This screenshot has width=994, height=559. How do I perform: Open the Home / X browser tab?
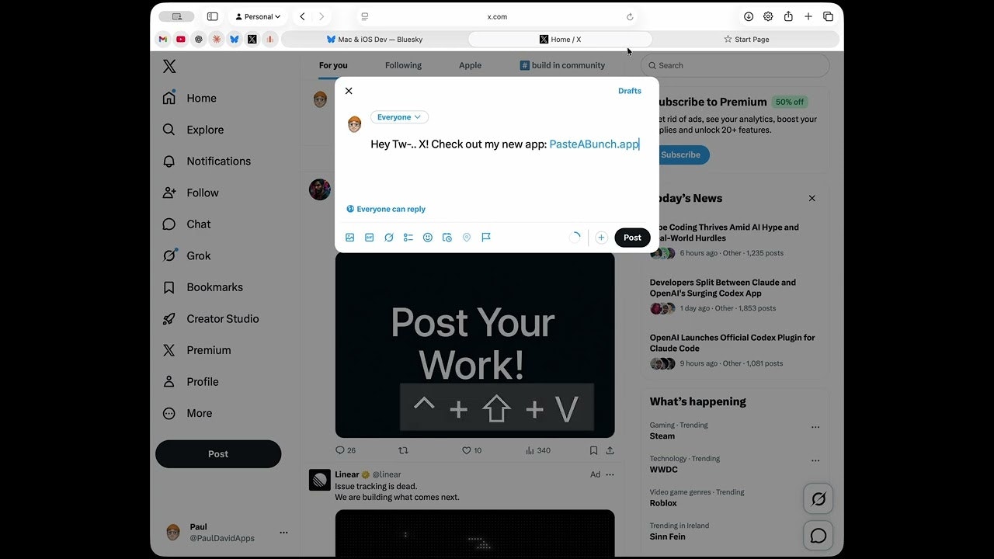coord(561,39)
